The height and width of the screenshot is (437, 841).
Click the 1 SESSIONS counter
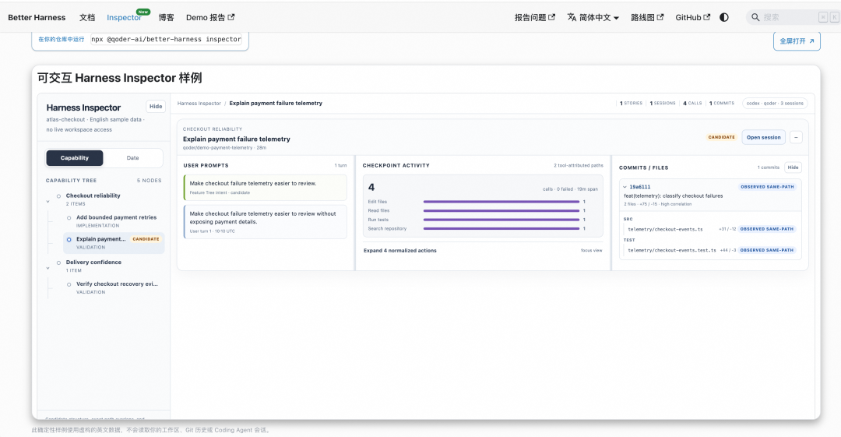663,103
